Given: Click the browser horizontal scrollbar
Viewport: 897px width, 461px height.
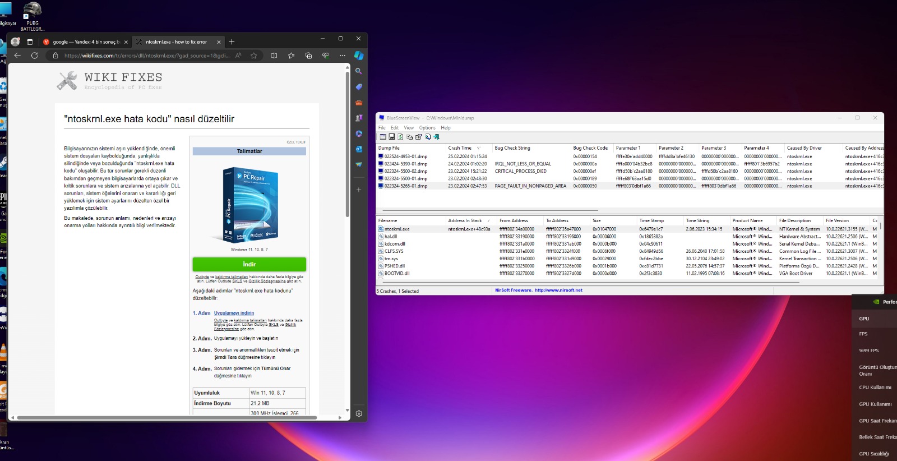Looking at the screenshot, I should [168, 417].
